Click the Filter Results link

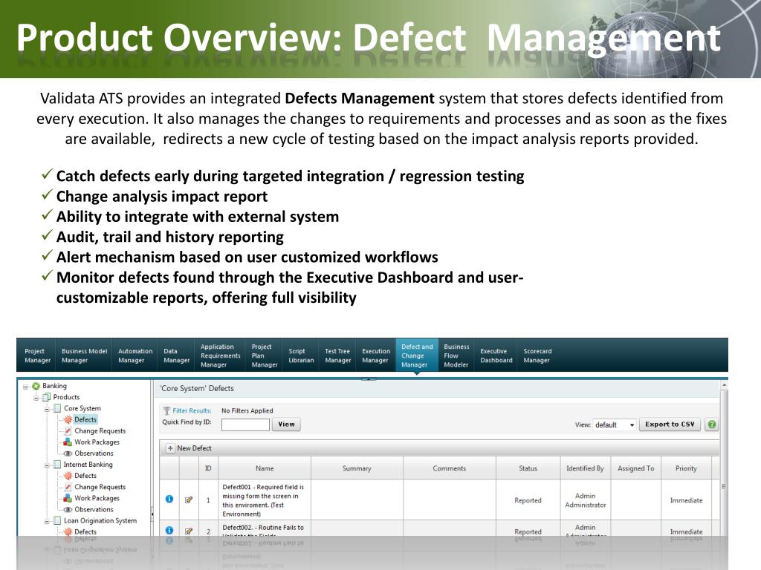[192, 410]
